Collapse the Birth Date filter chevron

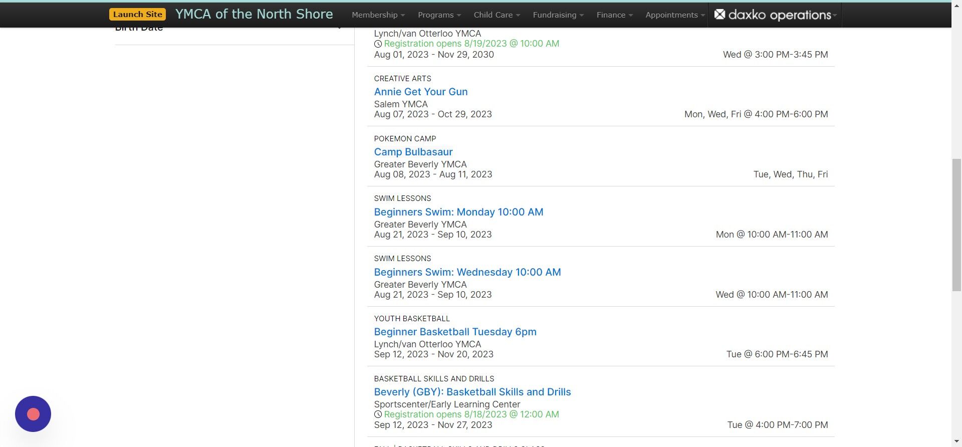point(340,28)
